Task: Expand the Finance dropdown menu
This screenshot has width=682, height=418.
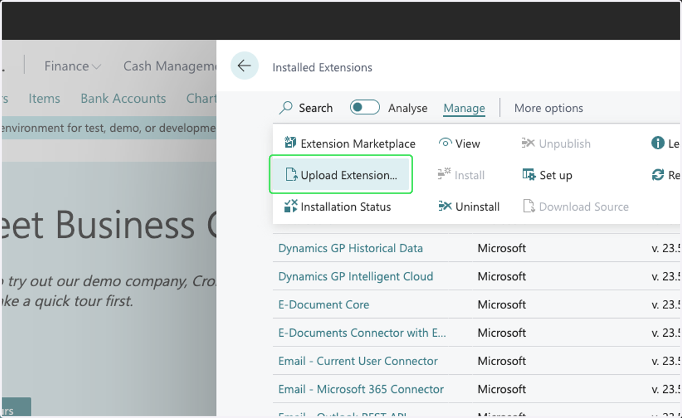Action: [73, 66]
